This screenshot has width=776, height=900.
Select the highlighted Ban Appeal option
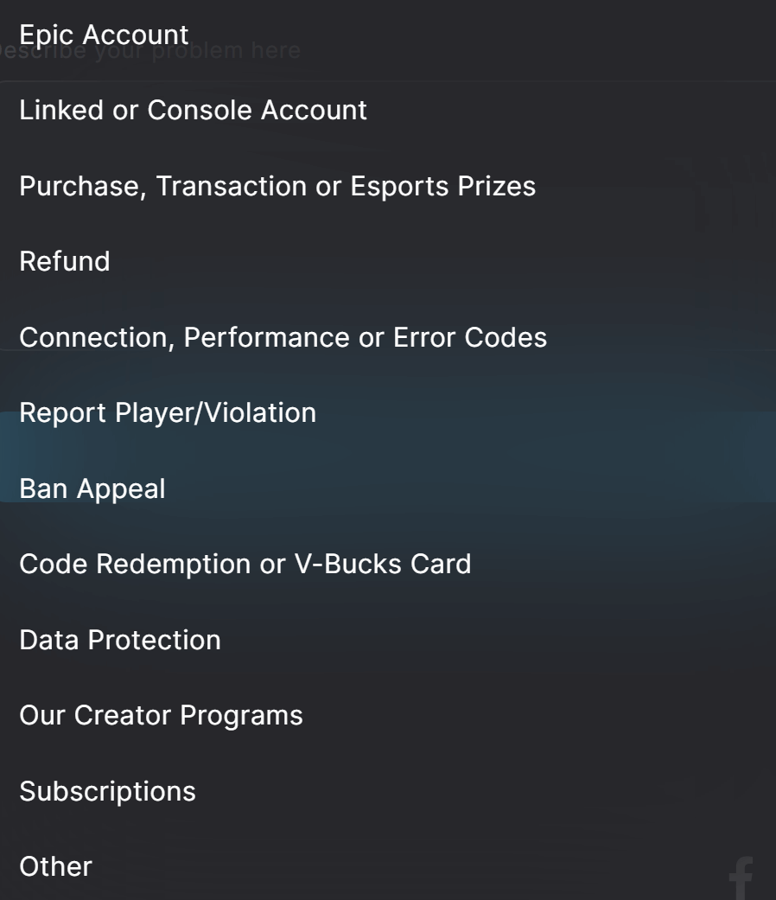click(x=91, y=488)
